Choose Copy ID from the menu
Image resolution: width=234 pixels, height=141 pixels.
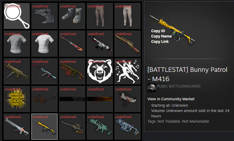[158, 31]
